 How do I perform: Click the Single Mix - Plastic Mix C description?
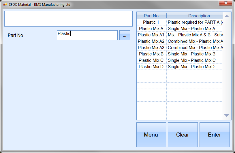192,60
